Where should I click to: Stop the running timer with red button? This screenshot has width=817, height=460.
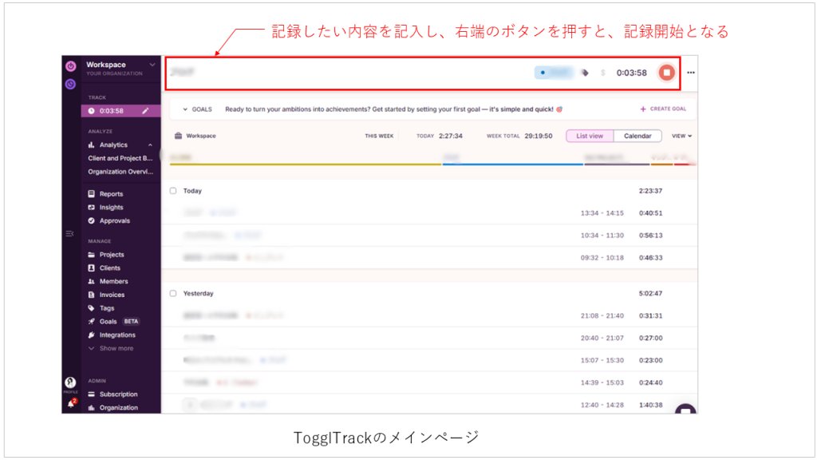(666, 73)
